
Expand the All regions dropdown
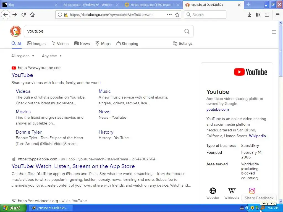23,56
